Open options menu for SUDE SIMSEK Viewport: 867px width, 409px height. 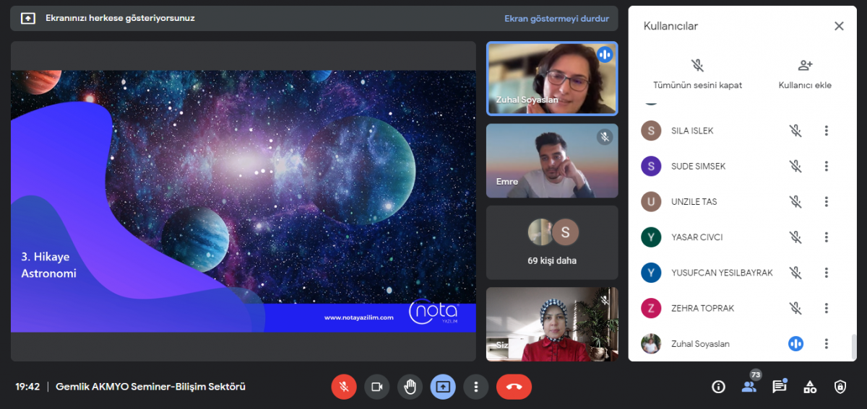pyautogui.click(x=827, y=166)
